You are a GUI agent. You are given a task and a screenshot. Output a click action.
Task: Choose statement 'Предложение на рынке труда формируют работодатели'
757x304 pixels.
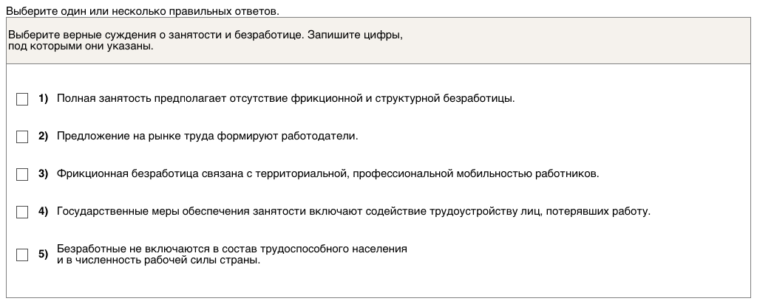point(207,137)
